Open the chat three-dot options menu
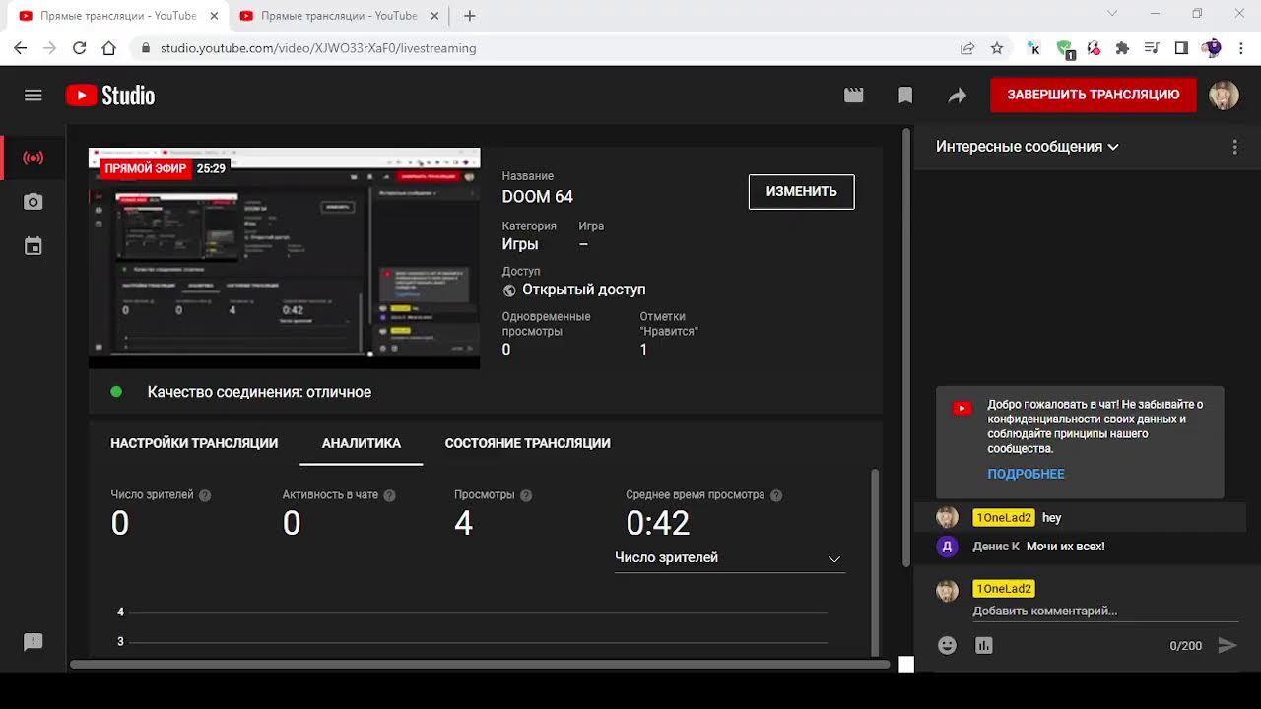Image resolution: width=1261 pixels, height=709 pixels. [x=1234, y=147]
